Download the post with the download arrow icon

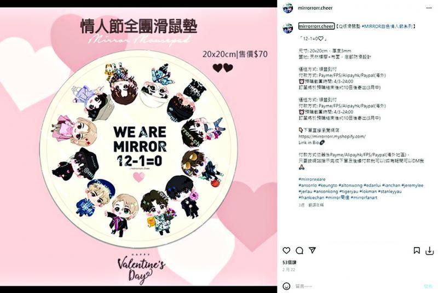(429, 251)
